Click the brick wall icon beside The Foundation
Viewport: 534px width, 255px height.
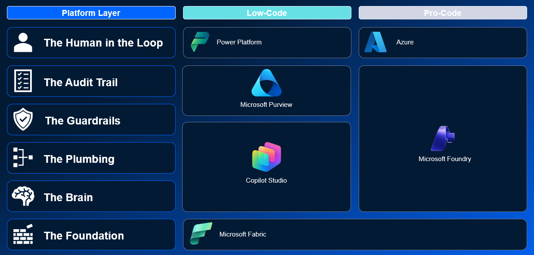(23, 234)
